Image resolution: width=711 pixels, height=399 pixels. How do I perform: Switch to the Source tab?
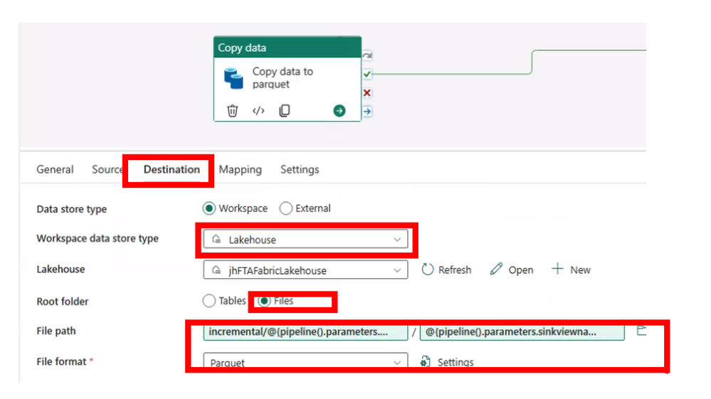[x=107, y=169]
